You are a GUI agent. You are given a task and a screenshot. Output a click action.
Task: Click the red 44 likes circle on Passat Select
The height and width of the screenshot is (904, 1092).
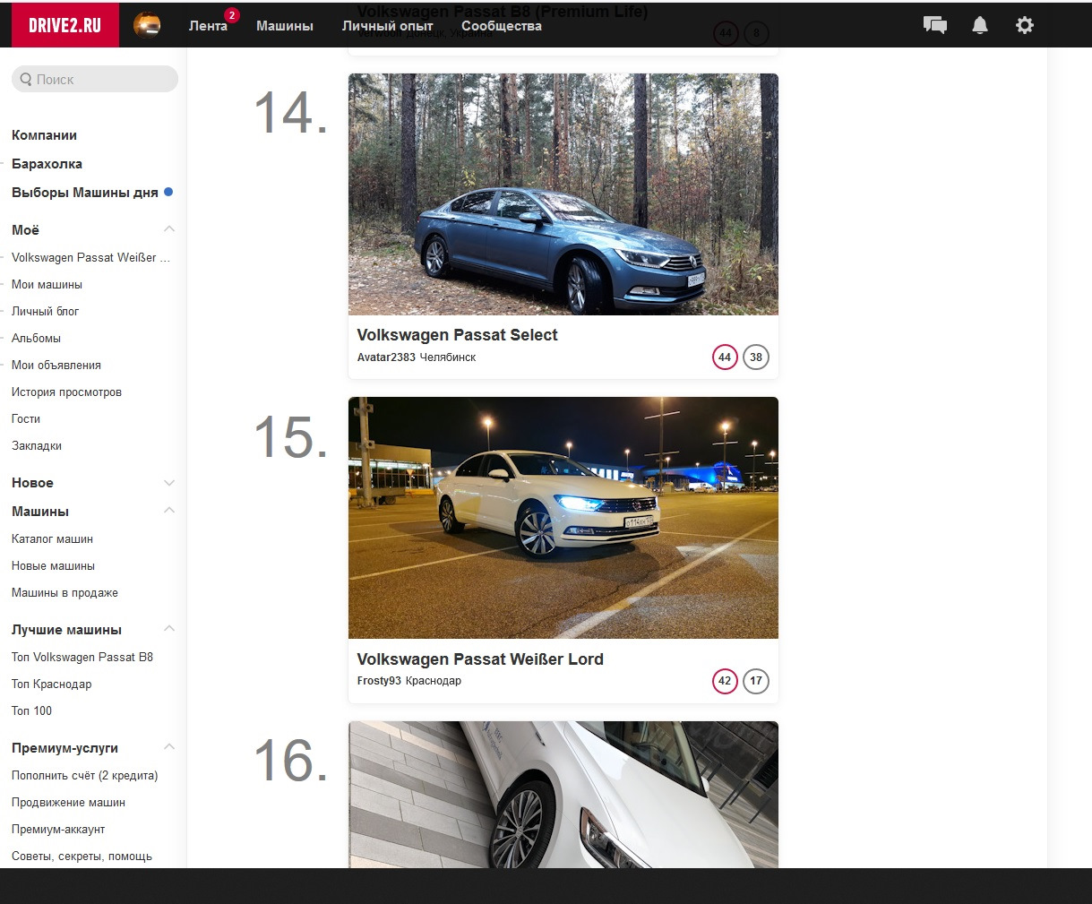[x=725, y=357]
